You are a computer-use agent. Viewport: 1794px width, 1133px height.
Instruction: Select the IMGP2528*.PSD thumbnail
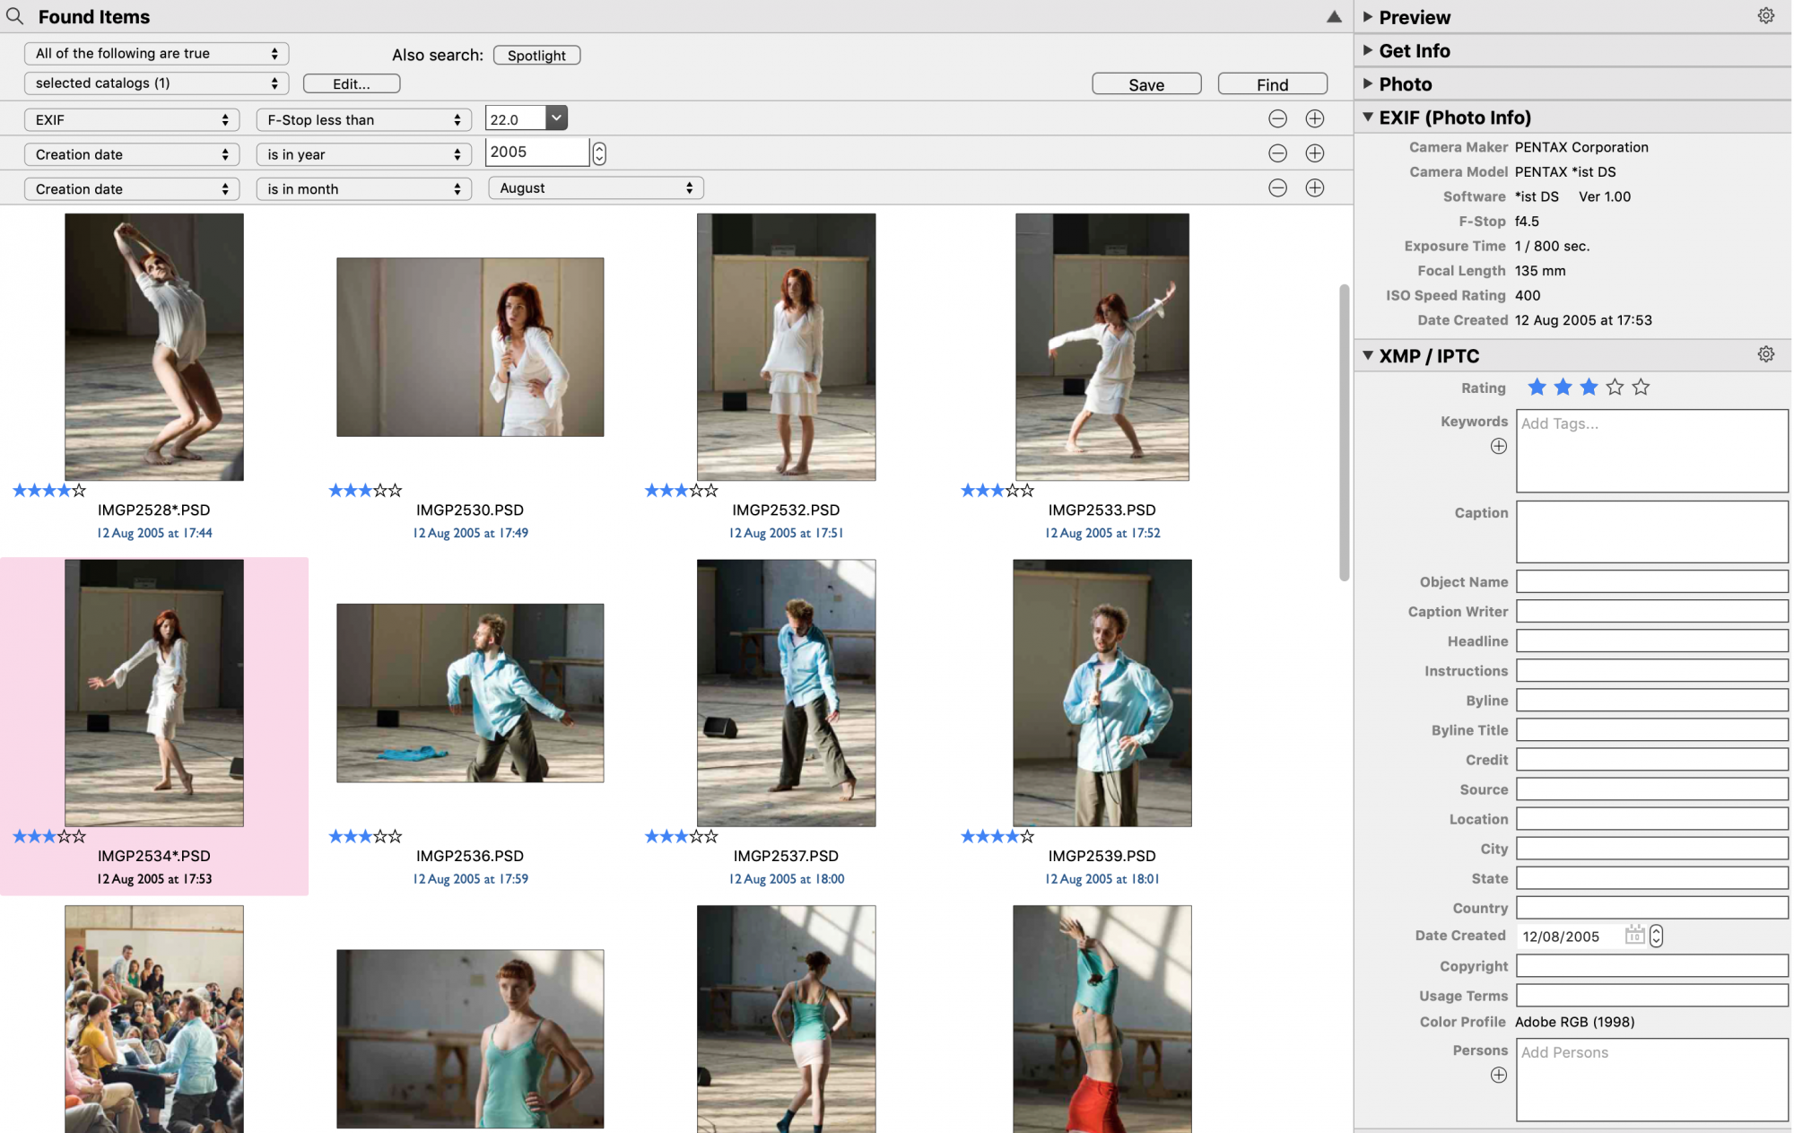click(153, 346)
